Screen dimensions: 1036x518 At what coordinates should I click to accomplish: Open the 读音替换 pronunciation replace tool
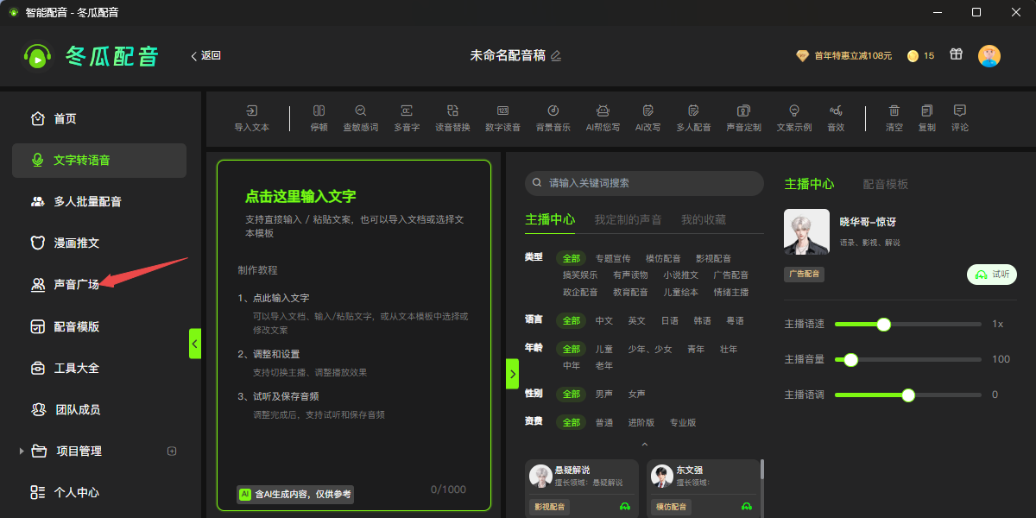(x=452, y=118)
